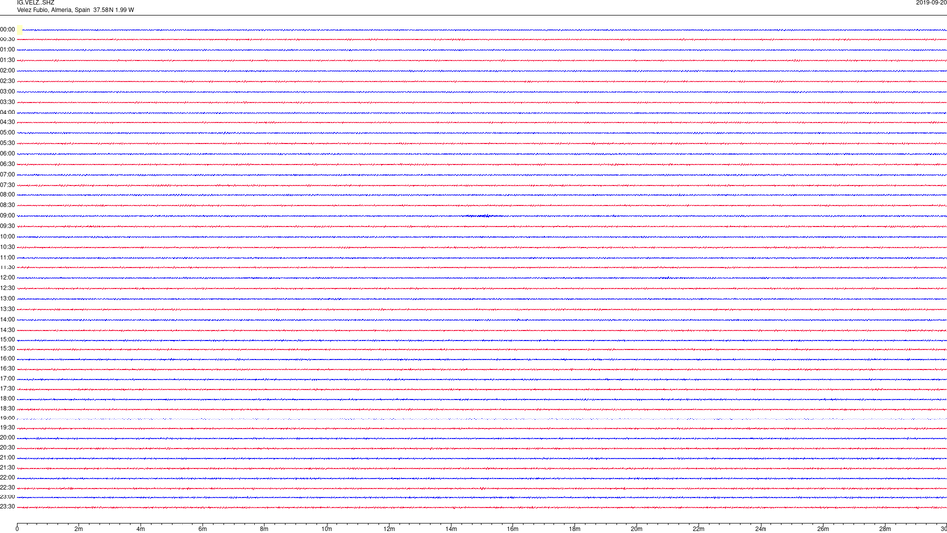
Task: Click the 12:00 time label
Action: (7, 278)
